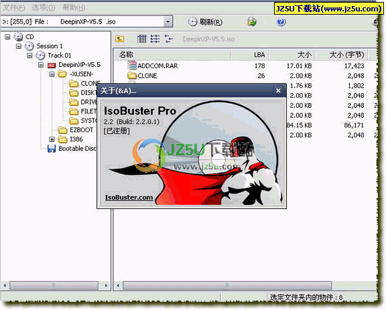Open the drive selection dropdown arrow

168,22
